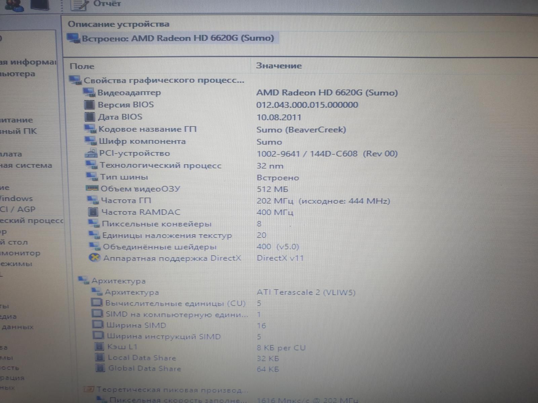Image resolution: width=538 pixels, height=403 pixels.
Task: Select the Global Data Share row
Action: pyautogui.click(x=188, y=369)
